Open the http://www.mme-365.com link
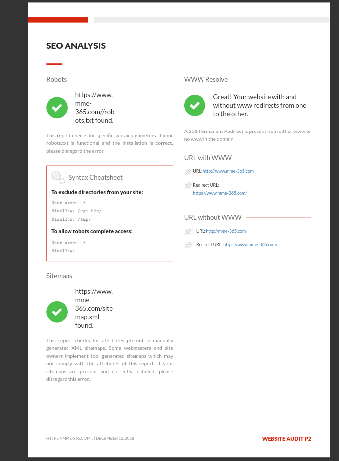339x461 pixels. point(228,171)
